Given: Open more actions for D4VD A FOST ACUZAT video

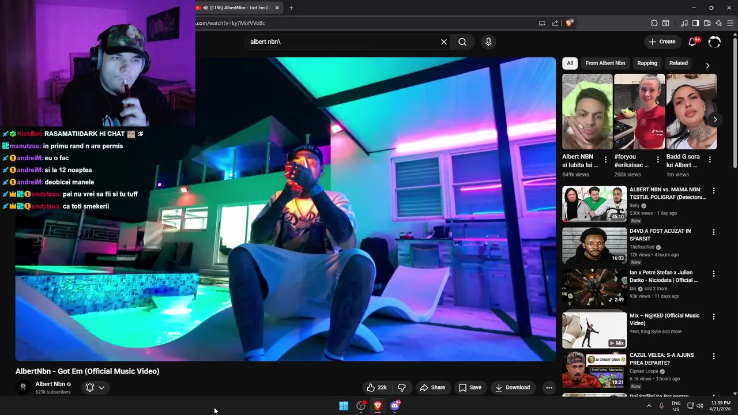Looking at the screenshot, I should point(714,232).
